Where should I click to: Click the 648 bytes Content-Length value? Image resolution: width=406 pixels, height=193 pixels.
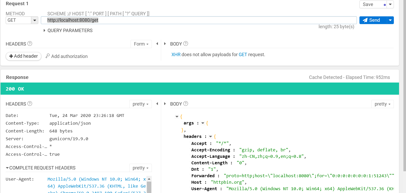coord(61,131)
